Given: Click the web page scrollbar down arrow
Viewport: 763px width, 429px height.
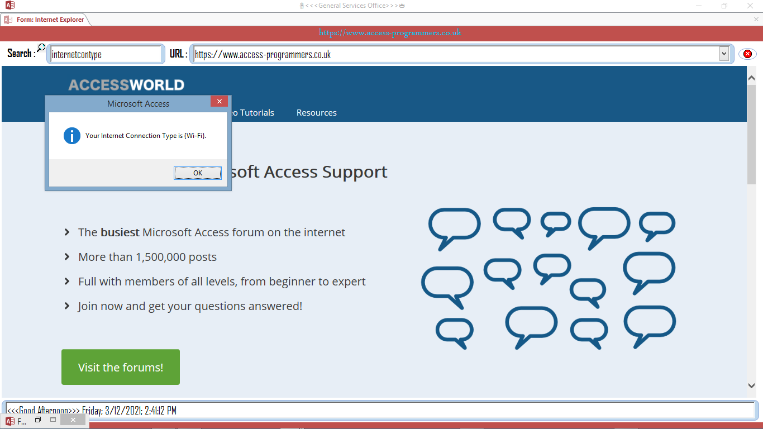Looking at the screenshot, I should coord(751,385).
